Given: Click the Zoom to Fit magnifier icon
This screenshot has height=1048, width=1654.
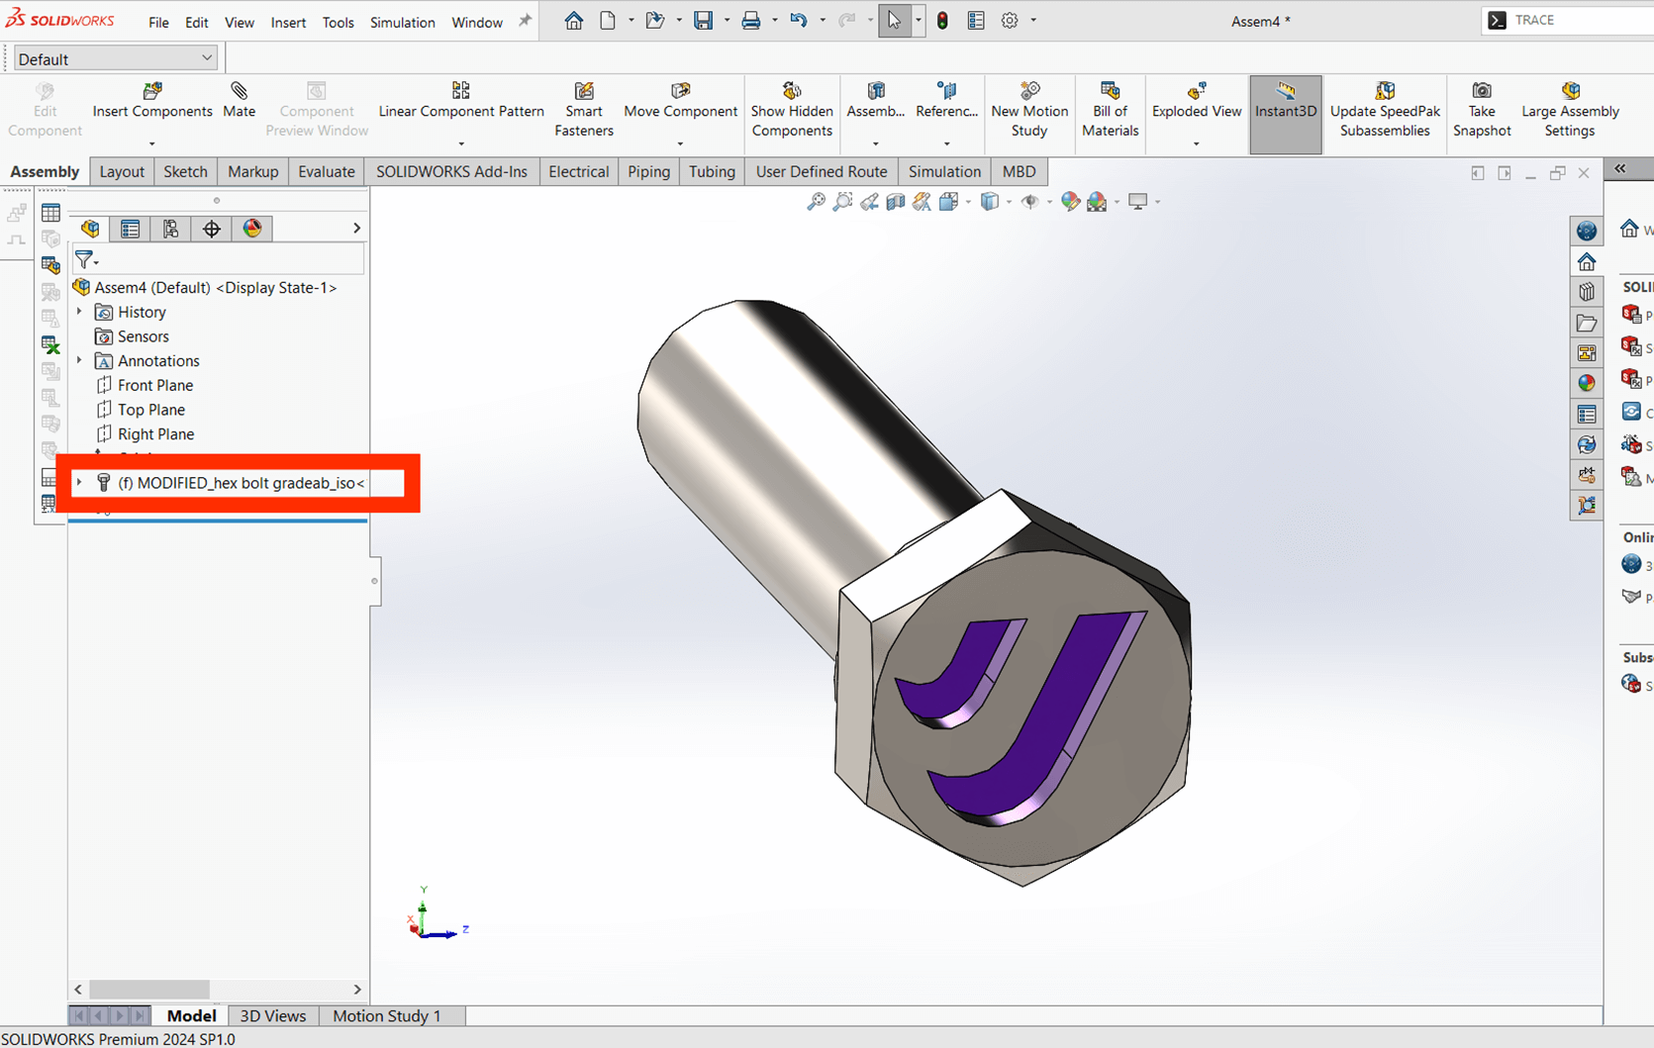Looking at the screenshot, I should 816,202.
